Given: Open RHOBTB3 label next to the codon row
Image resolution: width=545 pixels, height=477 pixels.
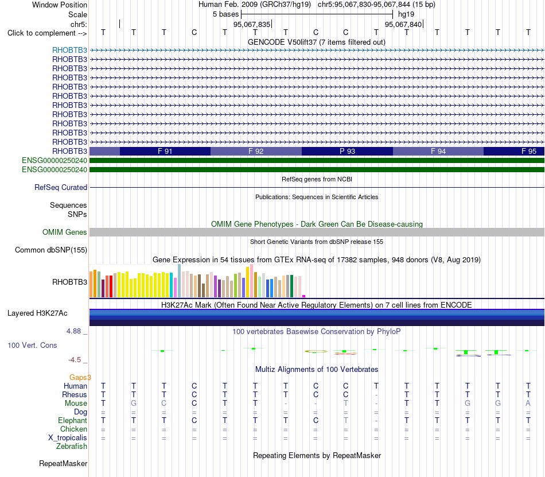Looking at the screenshot, I should pos(69,151).
